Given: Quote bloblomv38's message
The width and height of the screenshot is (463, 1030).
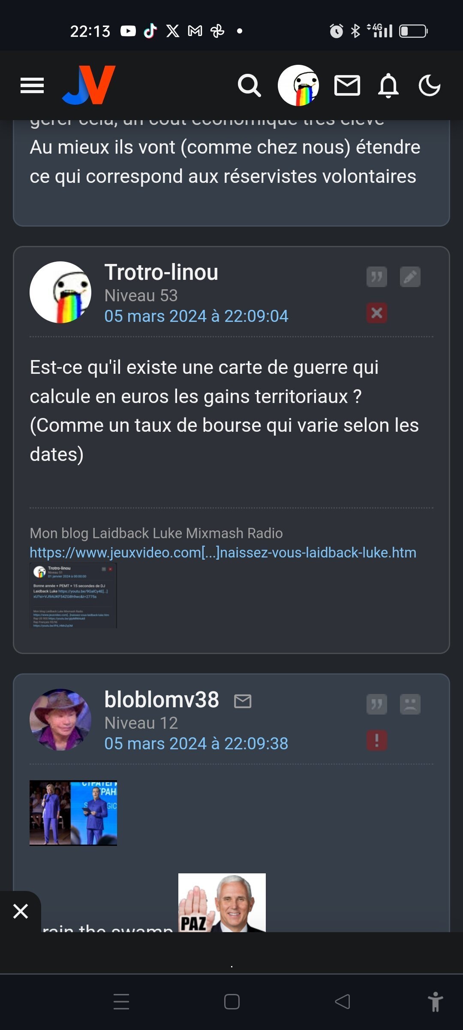Looking at the screenshot, I should pos(377,704).
